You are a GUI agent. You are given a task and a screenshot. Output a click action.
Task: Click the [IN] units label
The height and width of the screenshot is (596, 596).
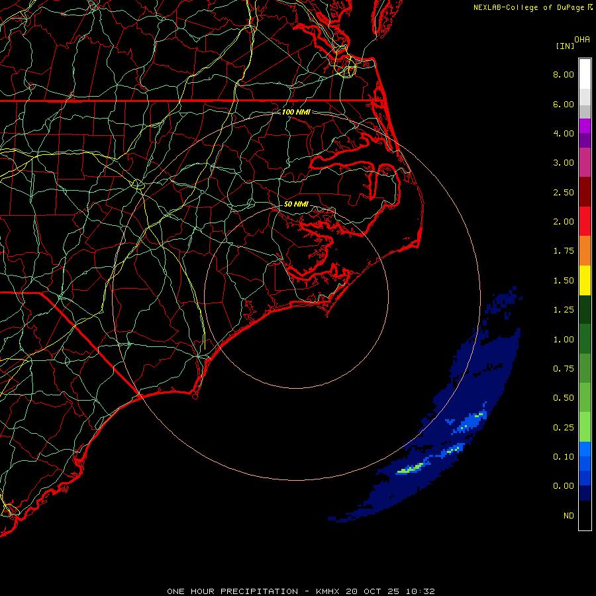click(565, 46)
